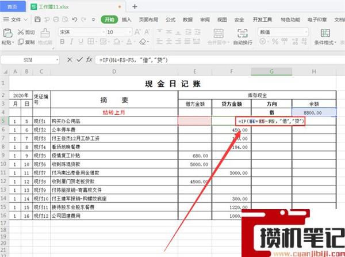
Task: Open the 文件 (File) menu
Action: click(13, 20)
